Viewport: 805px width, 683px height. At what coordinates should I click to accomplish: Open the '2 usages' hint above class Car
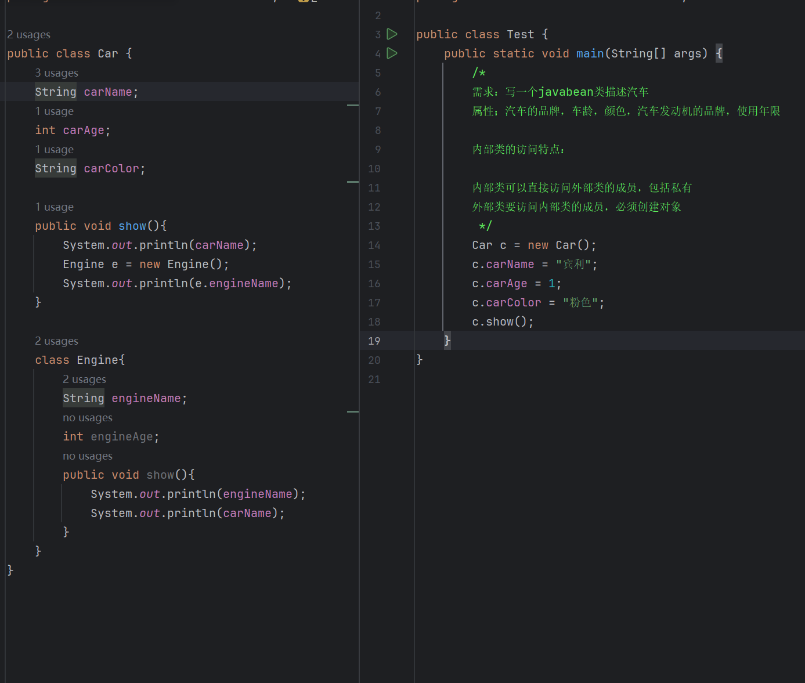click(x=28, y=35)
